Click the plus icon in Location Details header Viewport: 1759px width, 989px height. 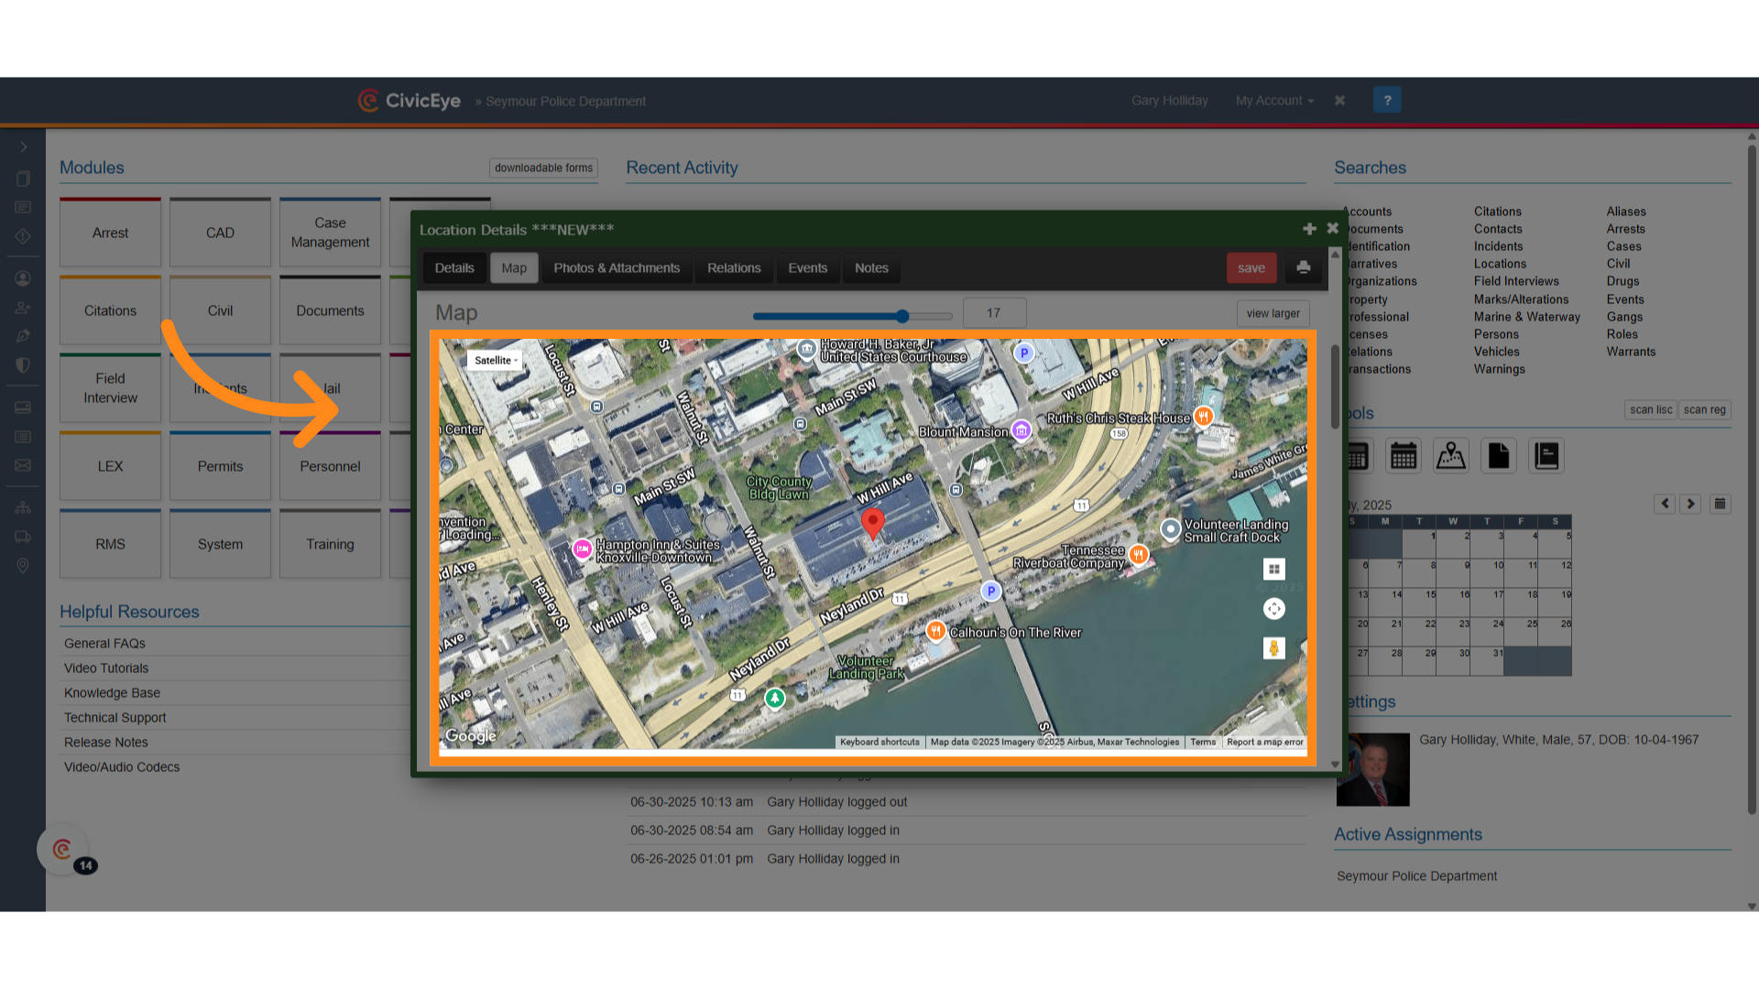1309,229
